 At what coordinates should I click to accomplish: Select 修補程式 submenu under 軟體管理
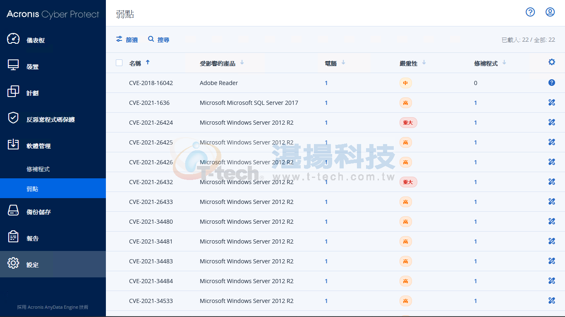pos(53,169)
